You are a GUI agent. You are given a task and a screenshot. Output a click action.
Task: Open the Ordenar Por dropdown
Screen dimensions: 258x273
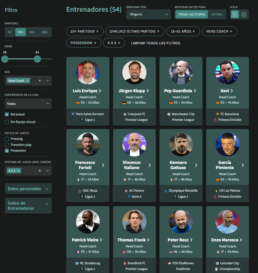[x=148, y=14]
